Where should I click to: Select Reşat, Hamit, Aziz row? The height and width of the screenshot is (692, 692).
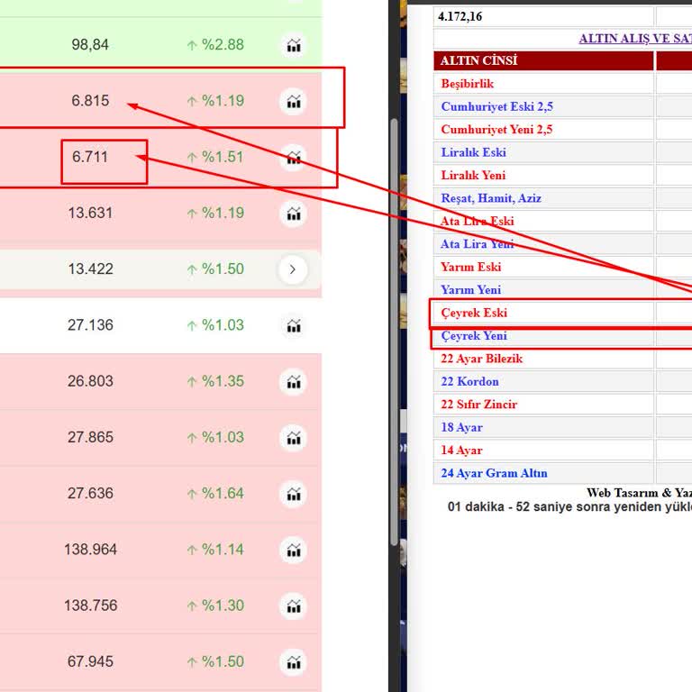(x=562, y=198)
